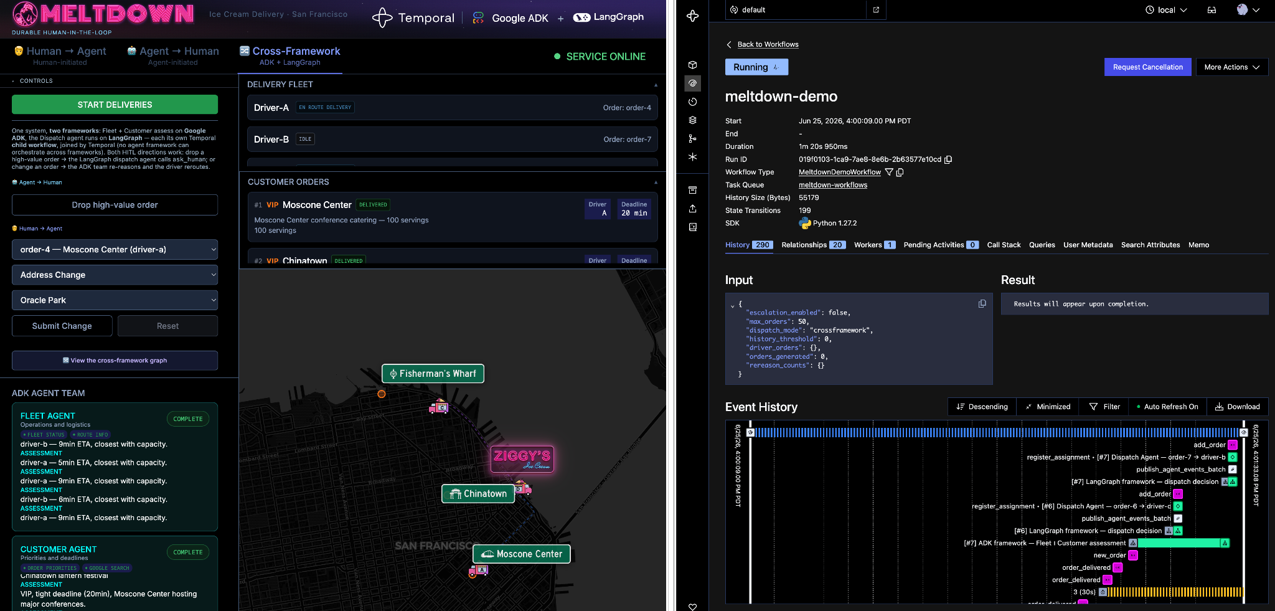Click the blue workflow timeline bar
The height and width of the screenshot is (611, 1275).
click(997, 432)
